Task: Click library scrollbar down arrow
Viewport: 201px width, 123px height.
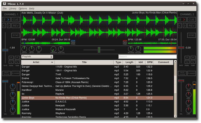Action: [x=175, y=116]
